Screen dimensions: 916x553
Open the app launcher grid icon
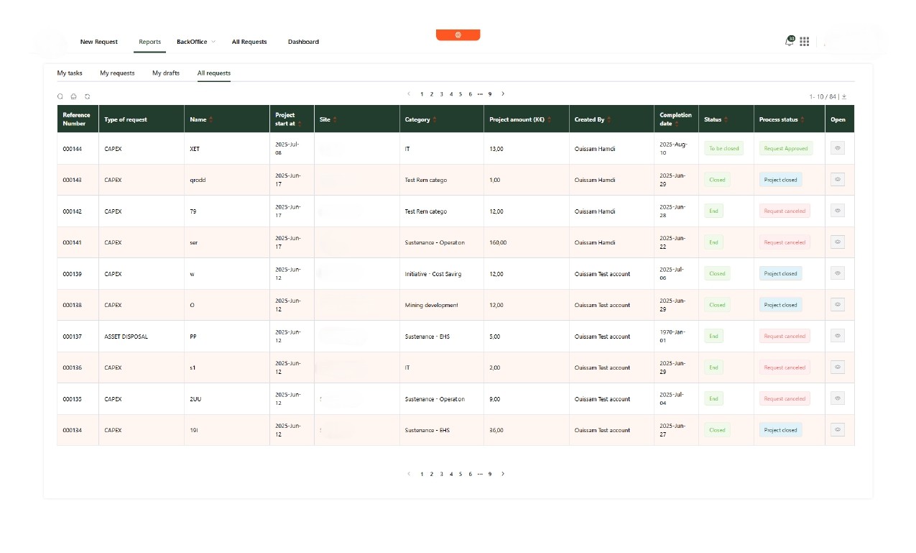(x=804, y=42)
